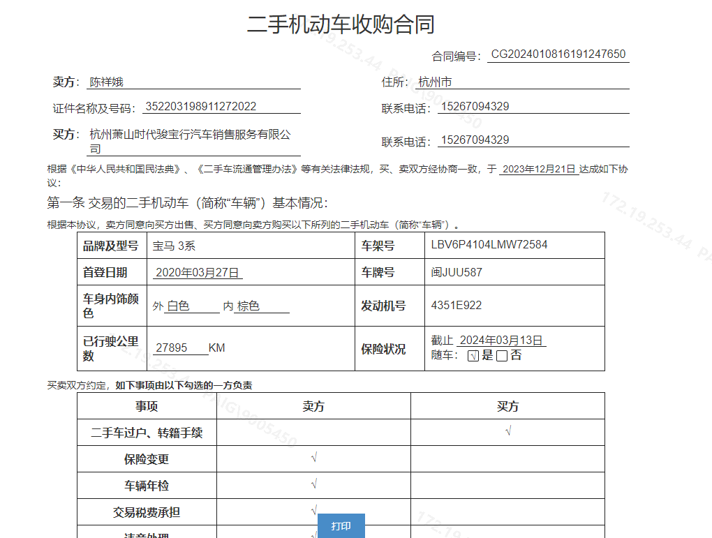This screenshot has height=538, width=712.
Task: Click the 打印 print button
Action: click(341, 525)
